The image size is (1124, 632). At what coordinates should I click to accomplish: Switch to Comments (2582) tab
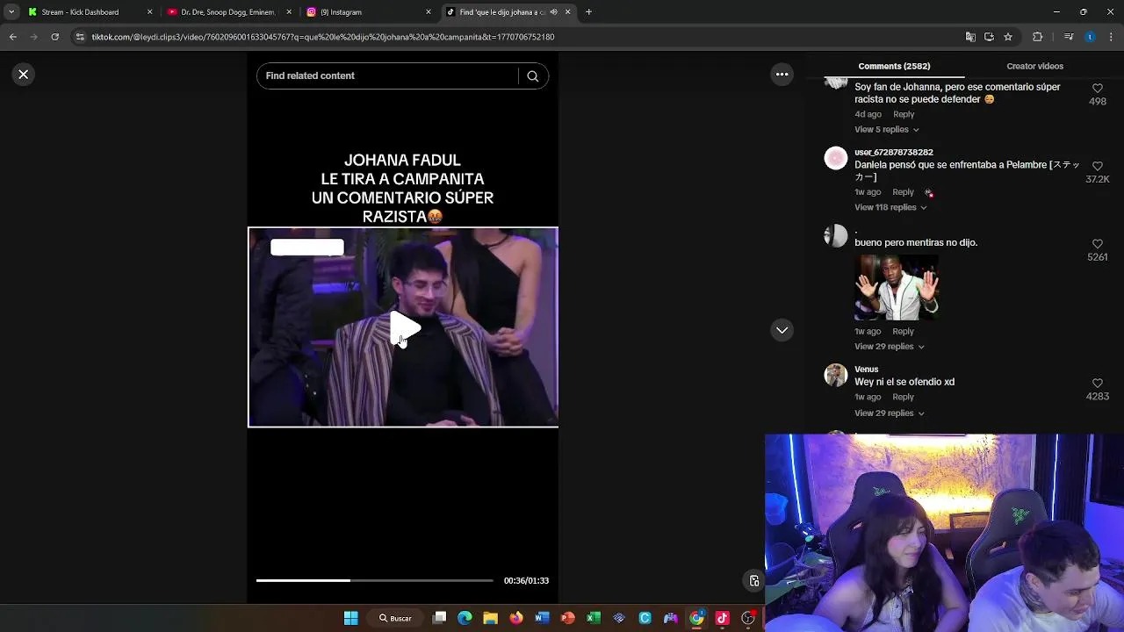(x=894, y=67)
